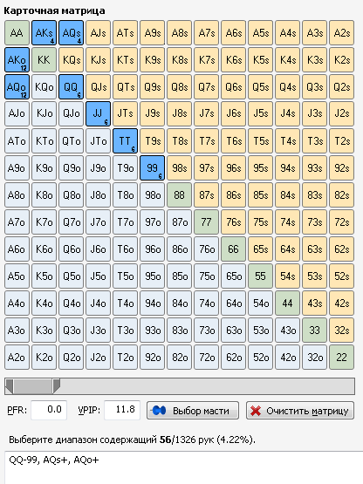Deselect the 99 pair cell

click(x=153, y=168)
